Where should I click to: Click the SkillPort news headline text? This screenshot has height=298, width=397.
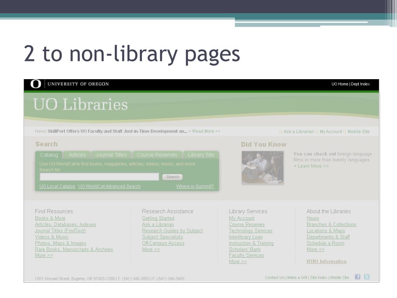(x=117, y=131)
